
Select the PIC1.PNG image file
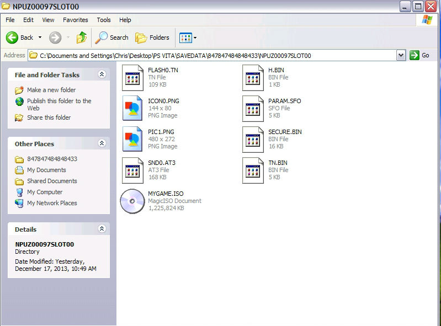[133, 139]
